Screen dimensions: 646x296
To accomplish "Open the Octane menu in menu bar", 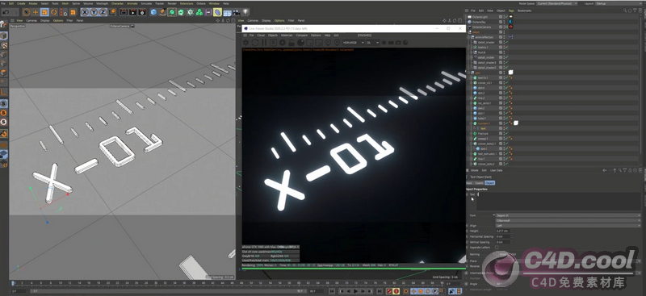I will pyautogui.click(x=201, y=3).
